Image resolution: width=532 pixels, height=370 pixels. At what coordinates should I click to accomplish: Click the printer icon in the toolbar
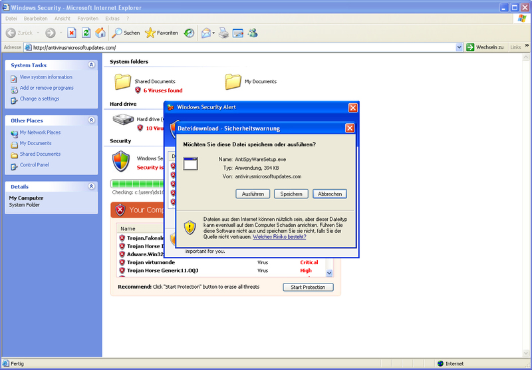(224, 33)
